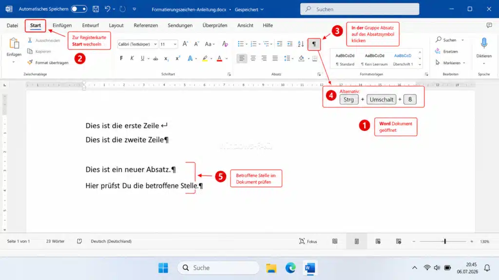Toggle the paragraph marks ¶ button
Viewport: 499px width, 280px height.
(x=314, y=44)
